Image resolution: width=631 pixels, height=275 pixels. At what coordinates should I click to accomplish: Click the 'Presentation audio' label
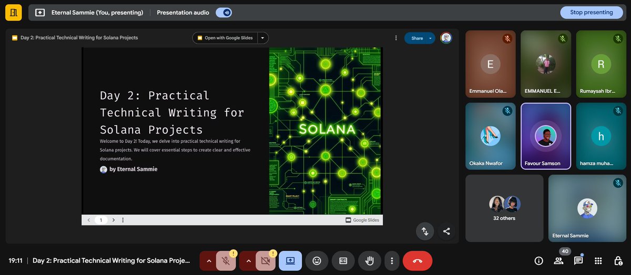pos(183,13)
